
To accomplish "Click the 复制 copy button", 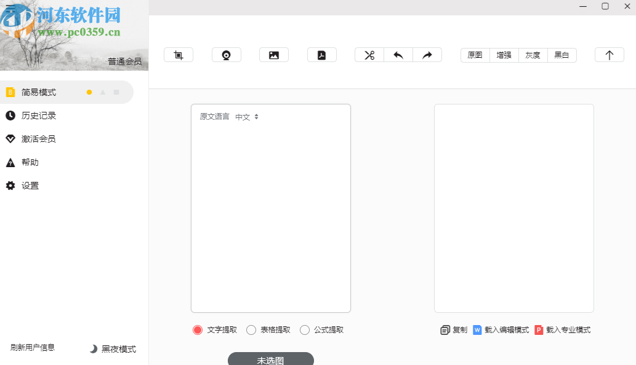I will click(454, 330).
